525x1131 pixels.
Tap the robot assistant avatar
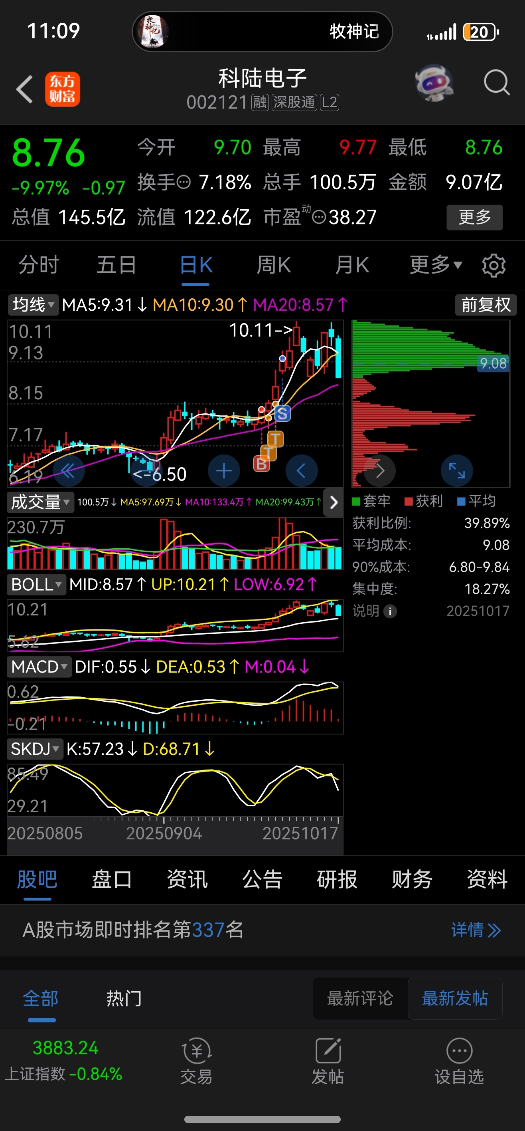tap(434, 83)
